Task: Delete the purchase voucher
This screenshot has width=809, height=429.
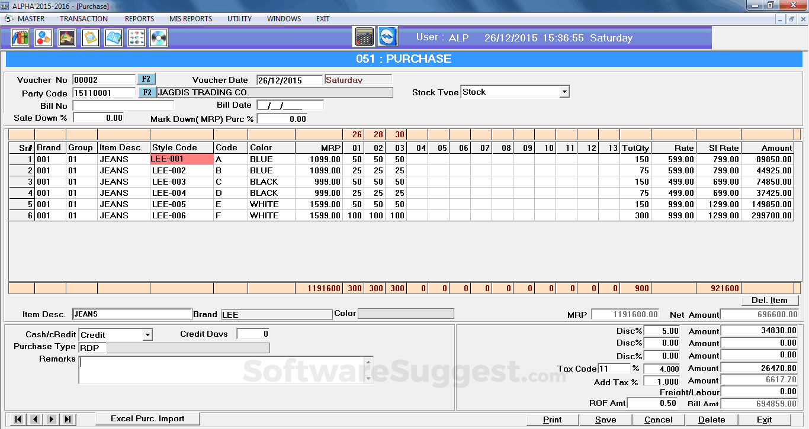Action: pos(712,420)
